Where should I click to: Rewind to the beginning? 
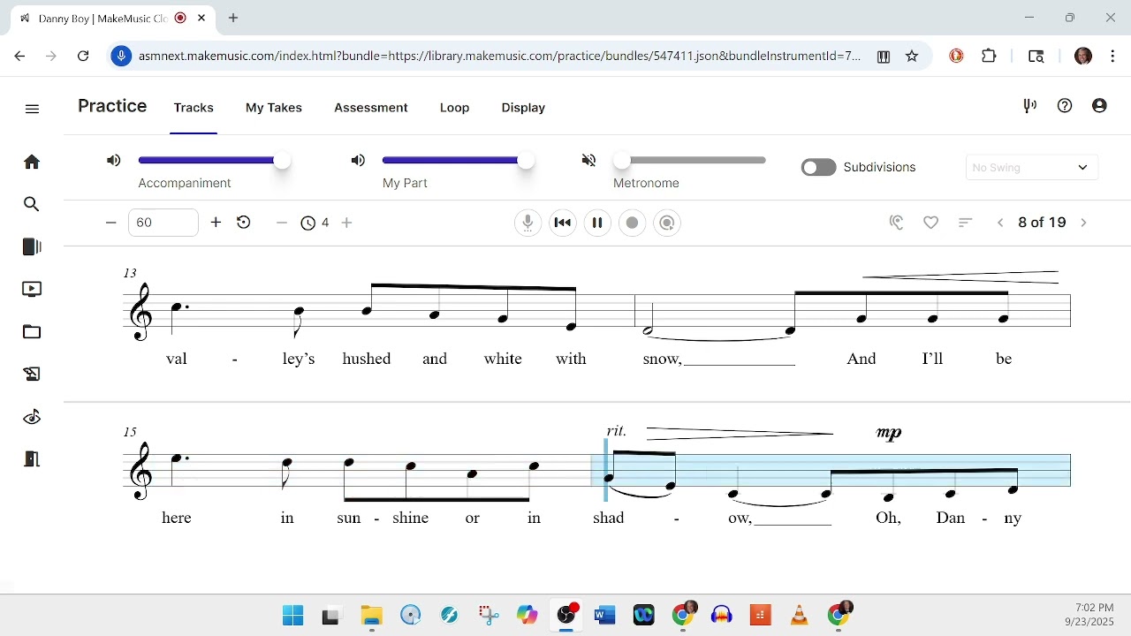tap(563, 223)
